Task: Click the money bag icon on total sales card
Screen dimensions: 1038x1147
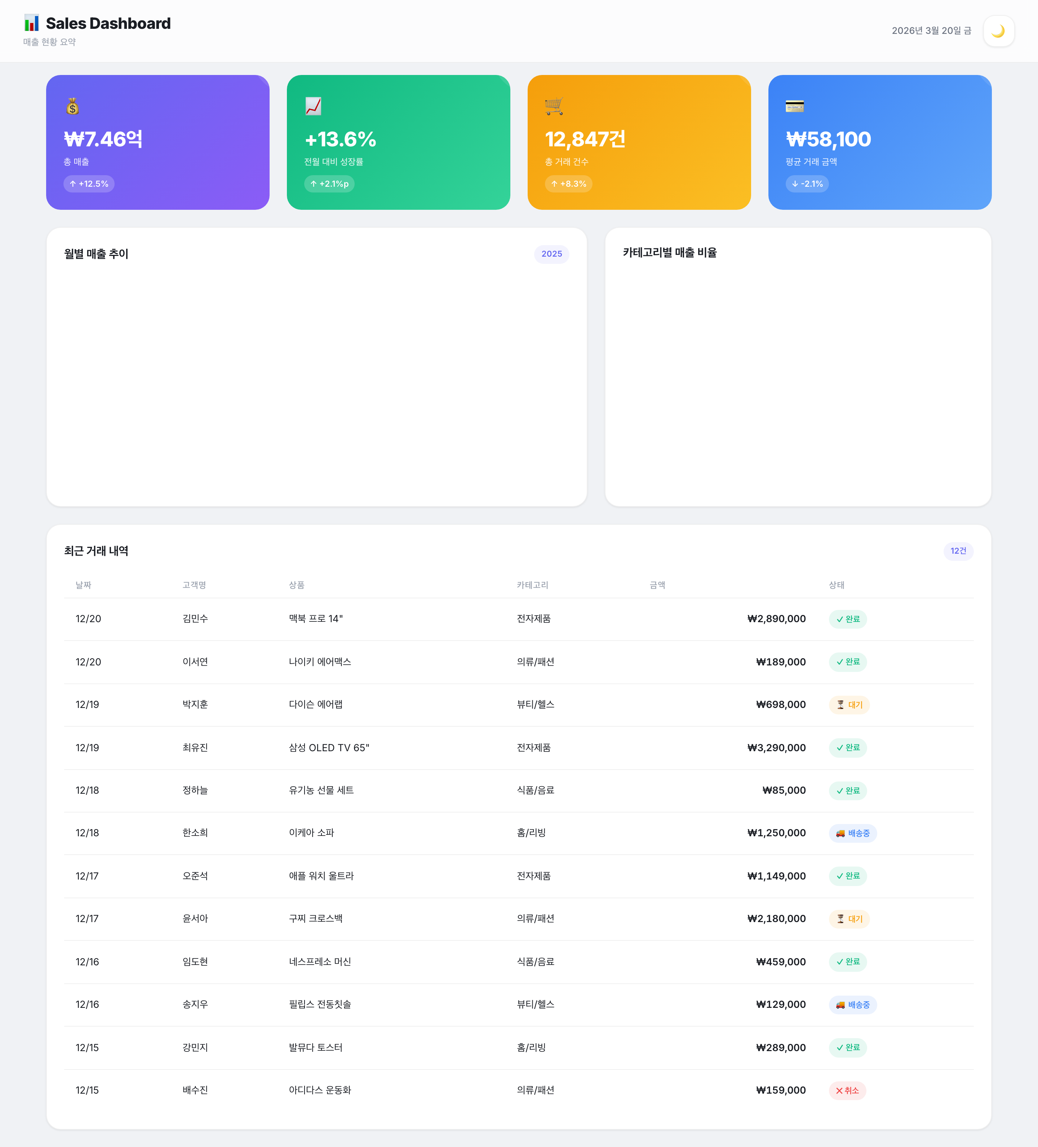Action: 72,106
